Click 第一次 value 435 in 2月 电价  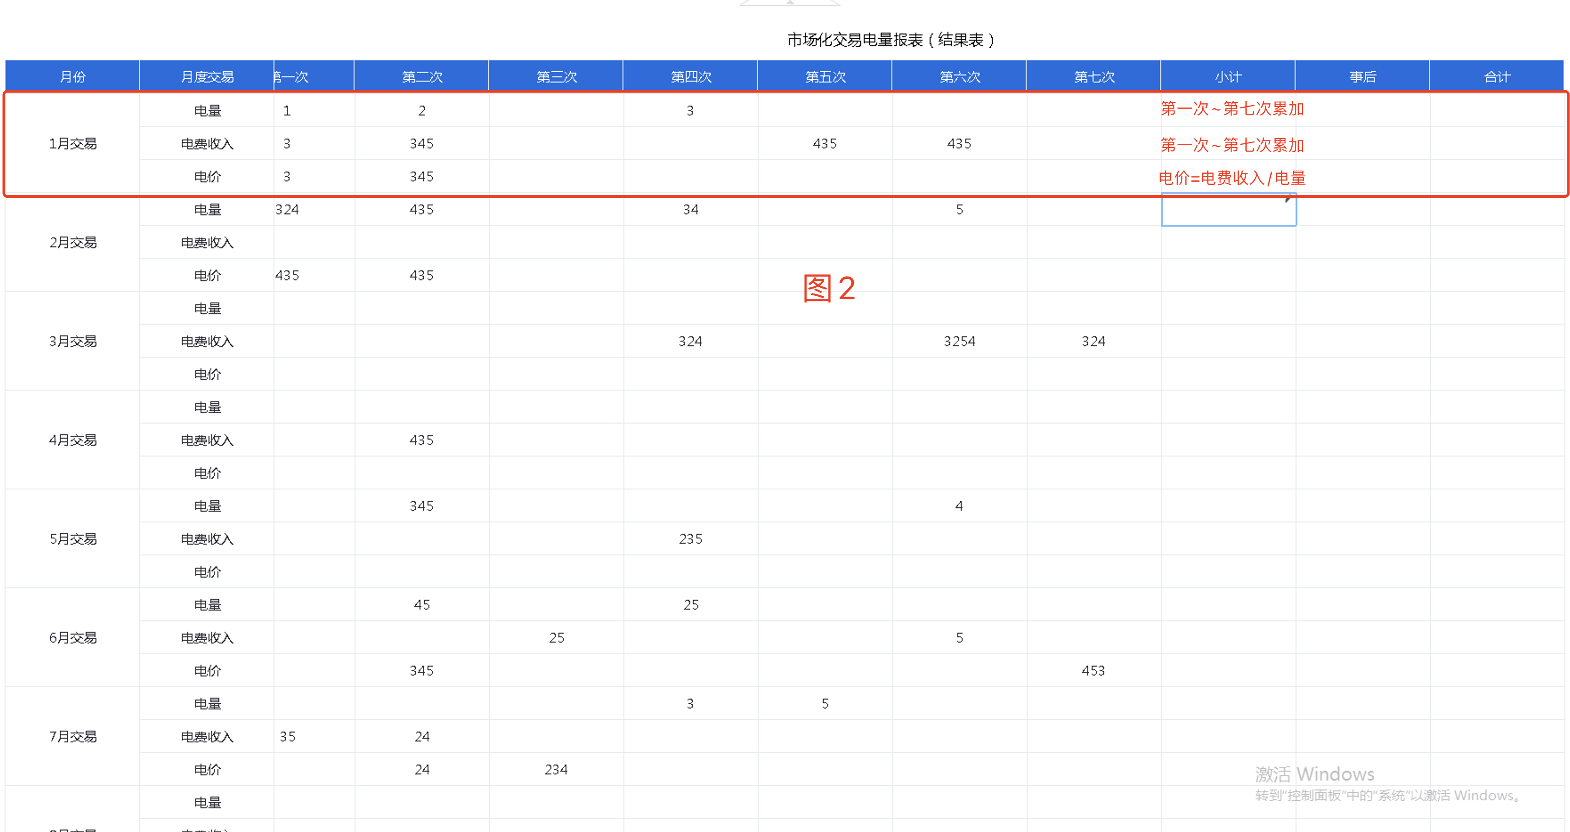pyautogui.click(x=287, y=276)
